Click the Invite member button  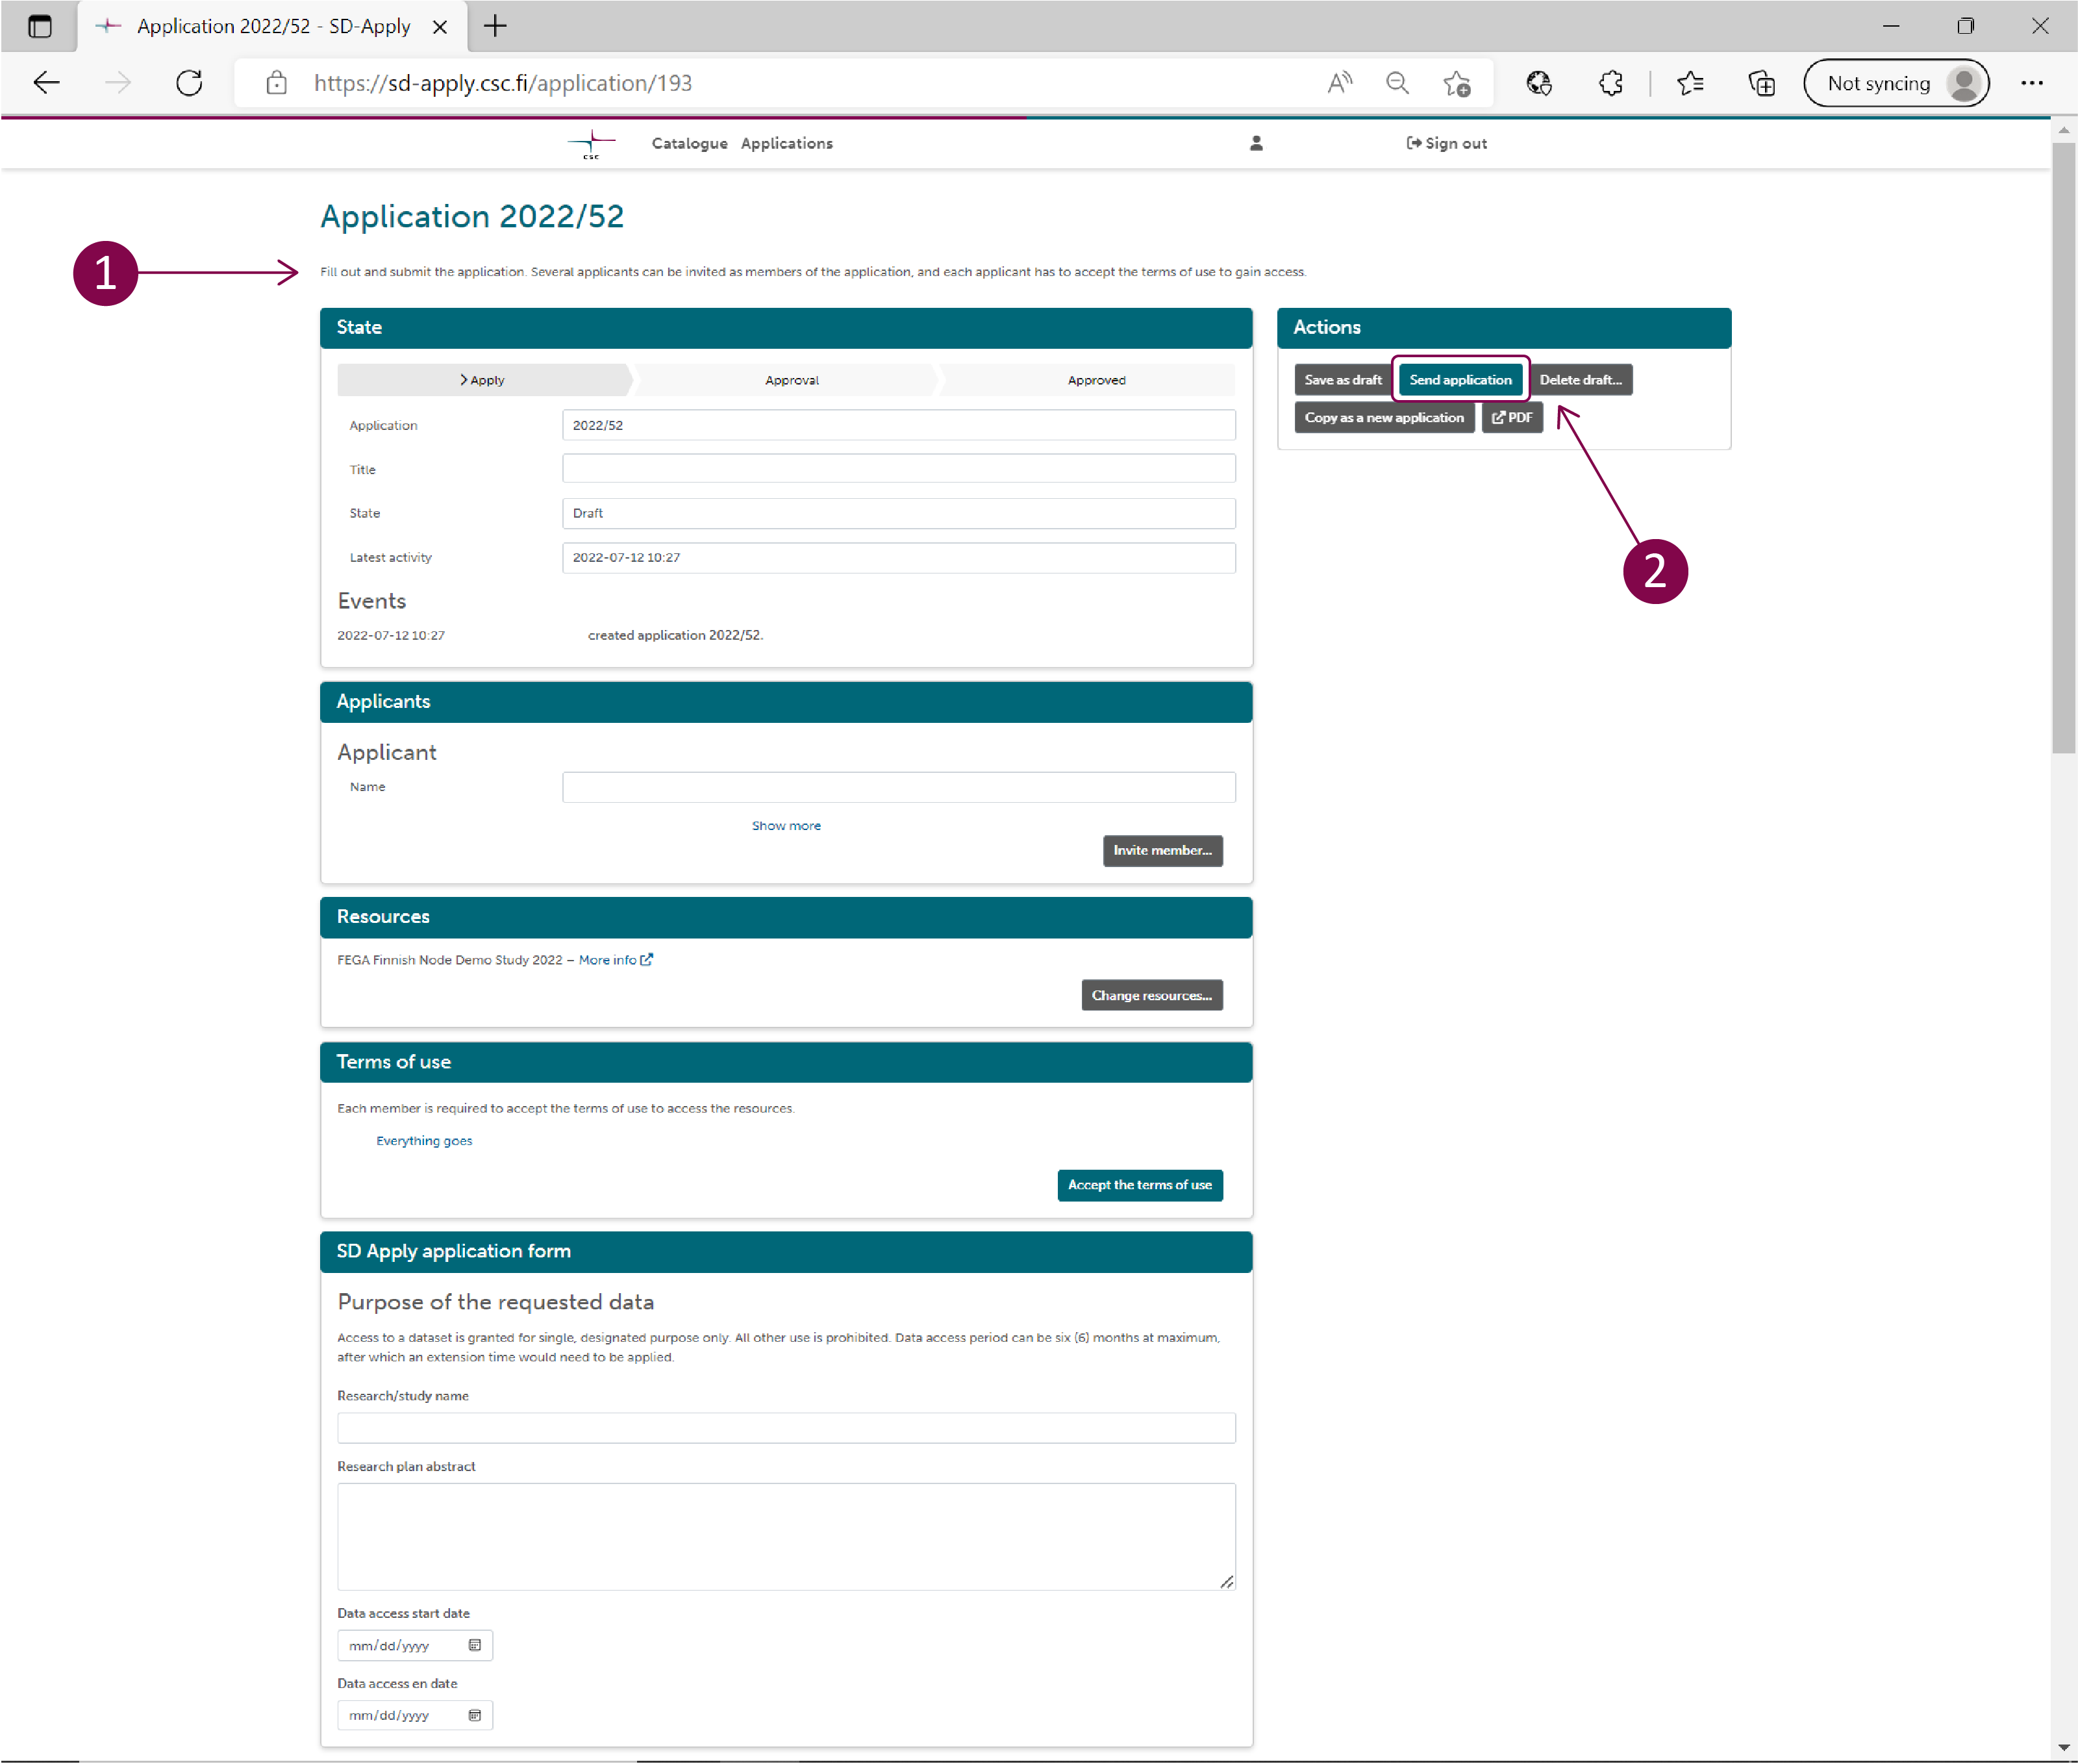click(x=1162, y=851)
